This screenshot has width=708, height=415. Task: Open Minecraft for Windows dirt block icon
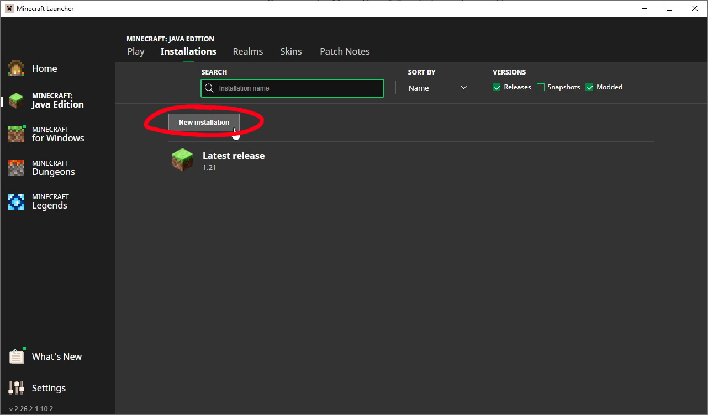(x=17, y=134)
